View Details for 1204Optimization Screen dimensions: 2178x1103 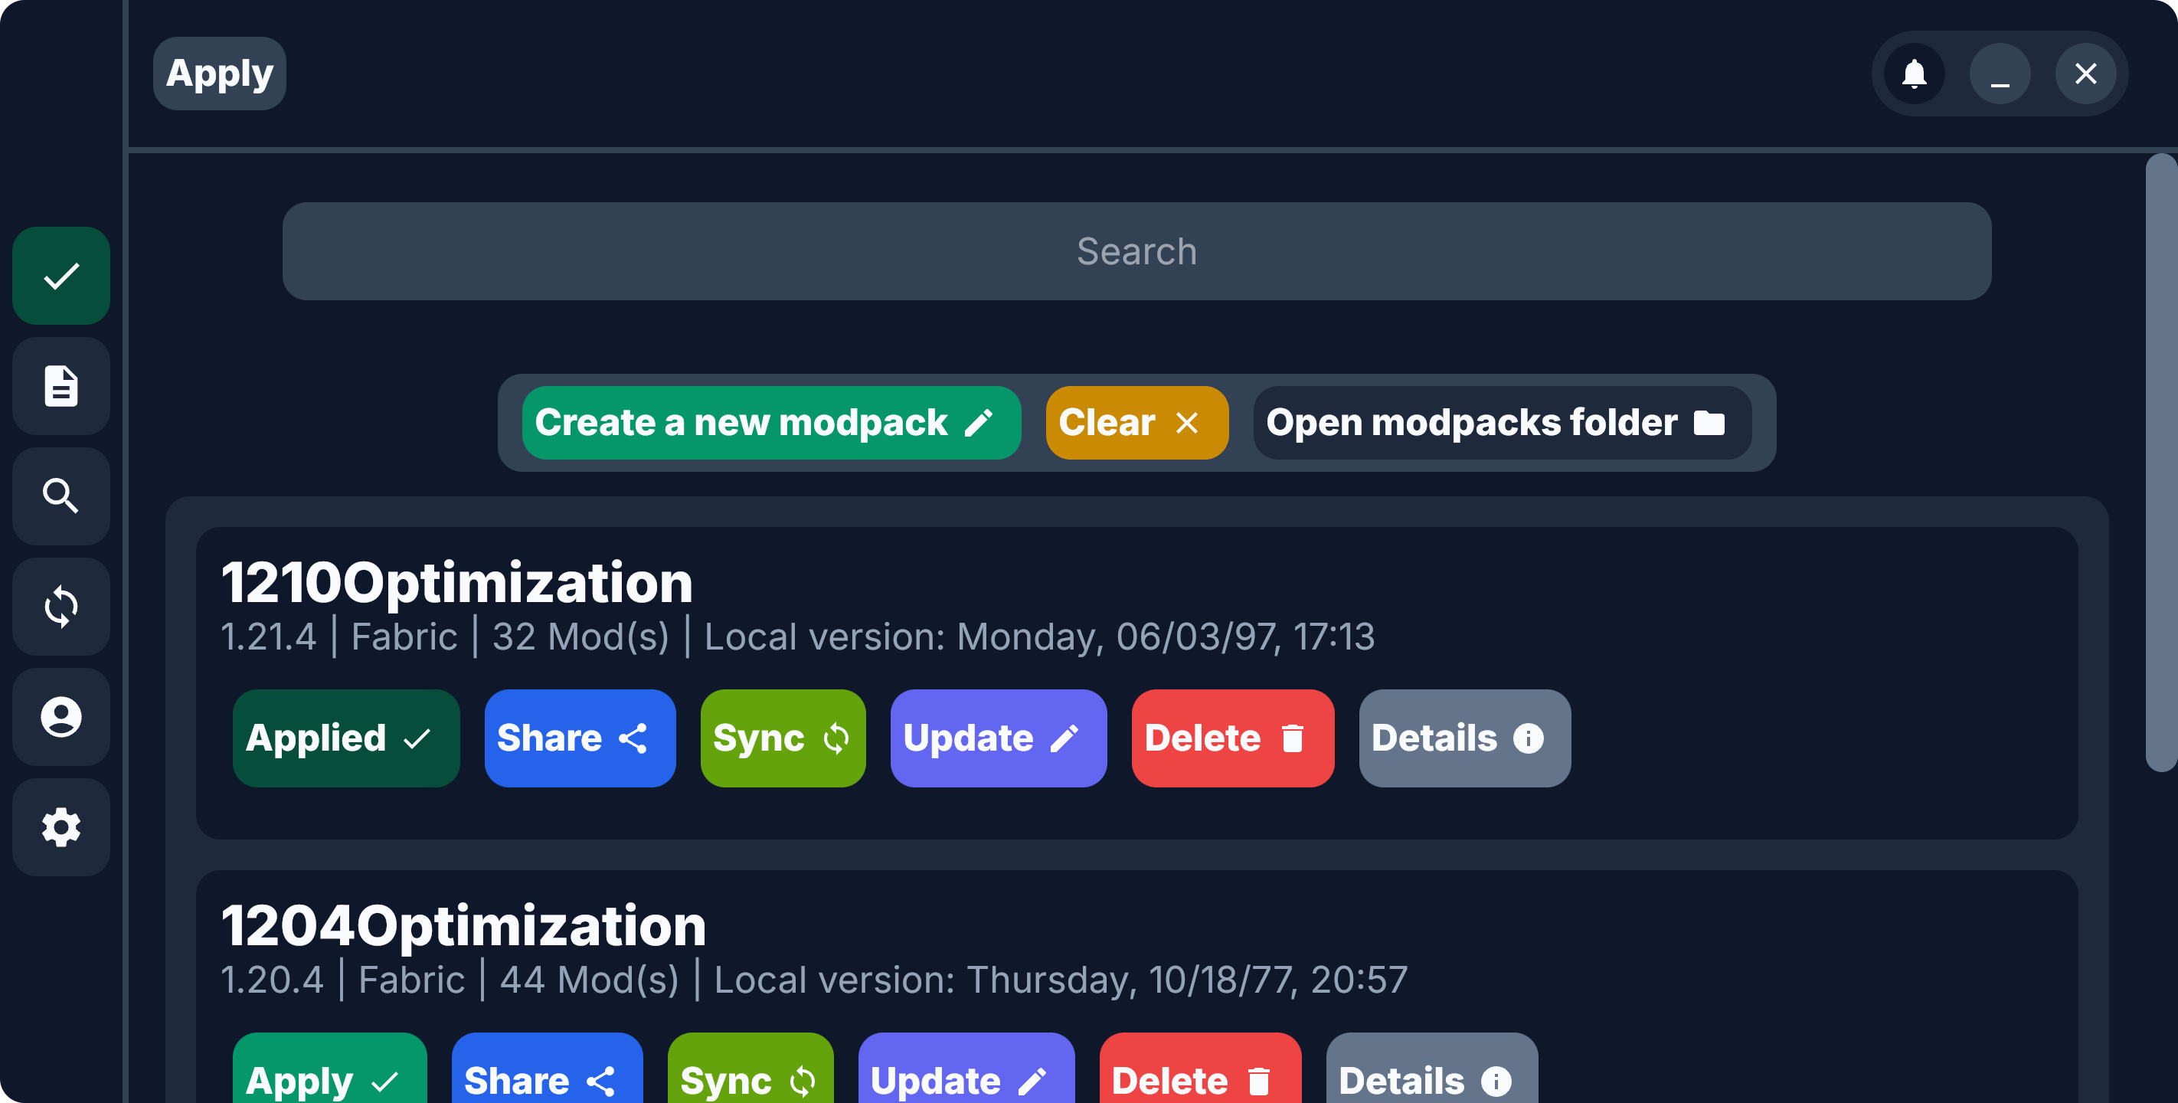tap(1431, 1078)
